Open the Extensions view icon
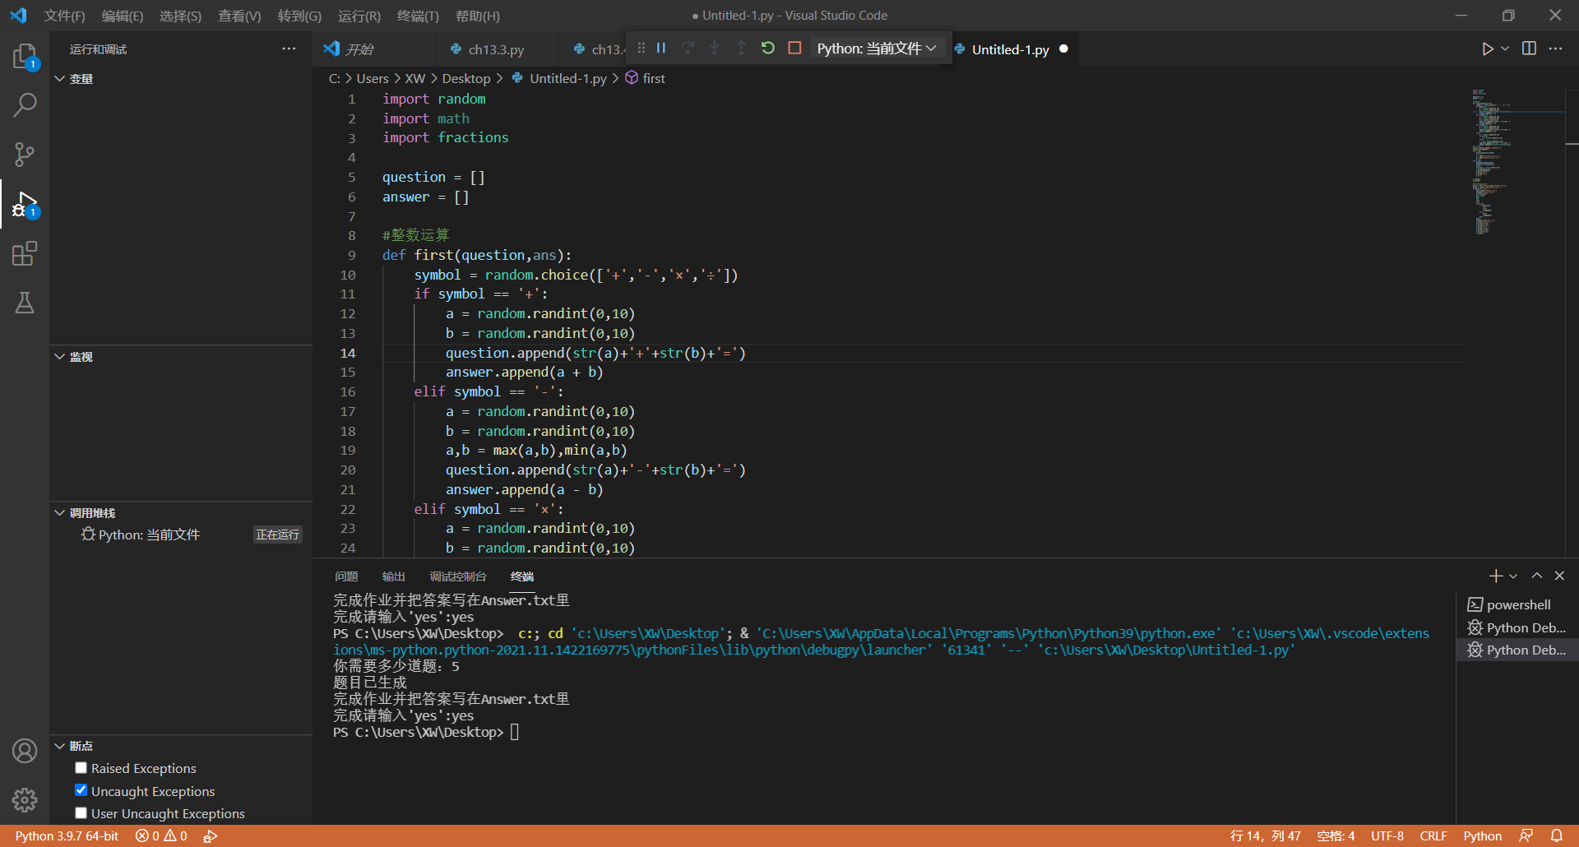 click(25, 253)
